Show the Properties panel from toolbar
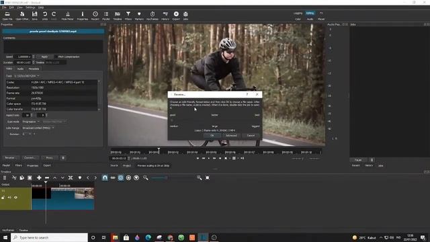 click(x=83, y=15)
